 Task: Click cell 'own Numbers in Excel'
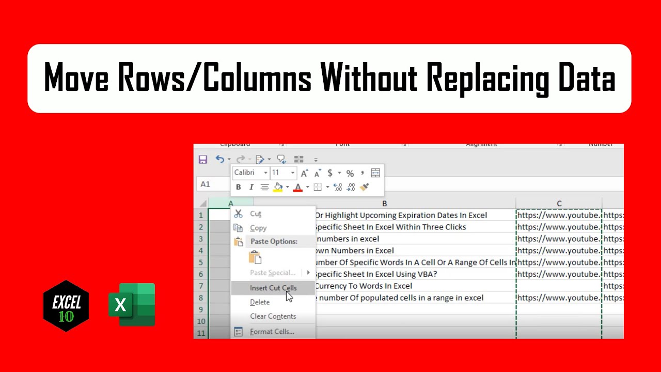[415, 251]
